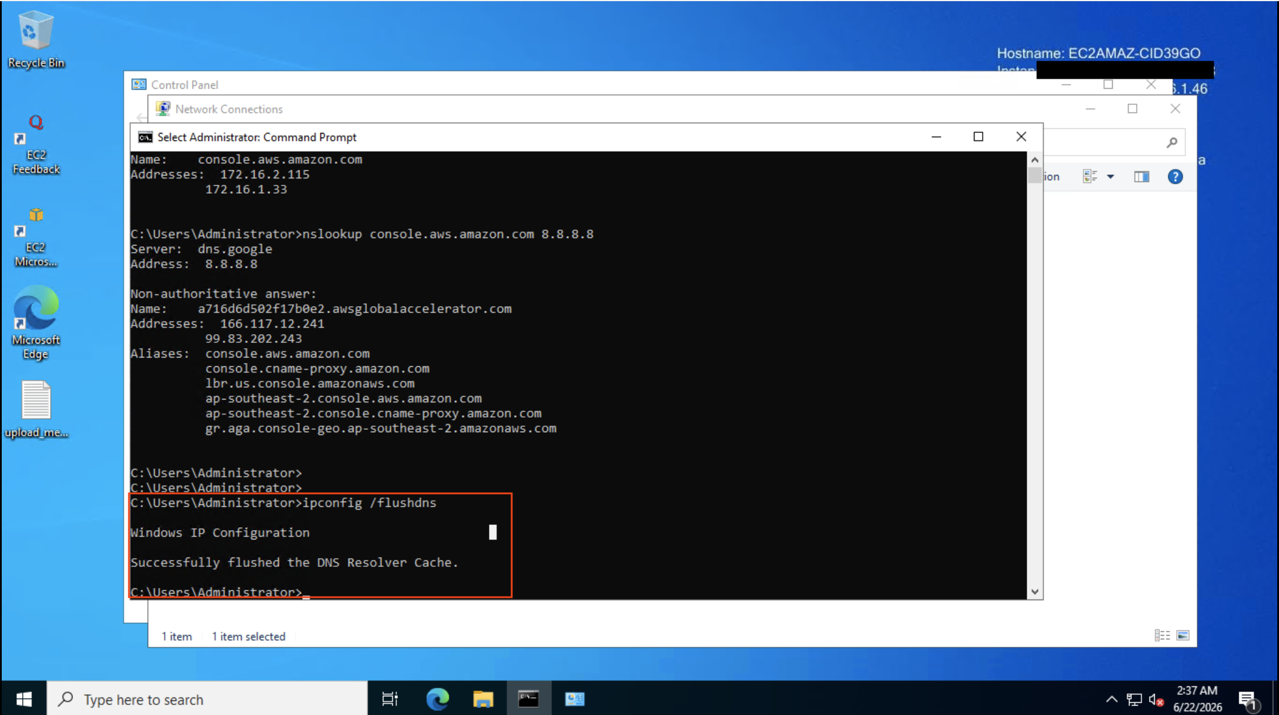Click the 'Server: dns.google' line
The width and height of the screenshot is (1279, 715).
[x=201, y=249]
